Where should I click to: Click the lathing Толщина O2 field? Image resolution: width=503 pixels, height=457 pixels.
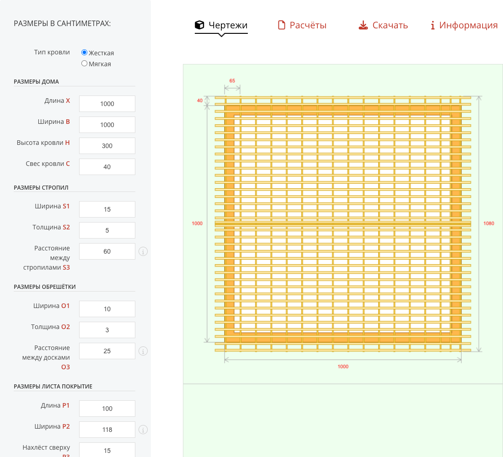[x=107, y=330]
